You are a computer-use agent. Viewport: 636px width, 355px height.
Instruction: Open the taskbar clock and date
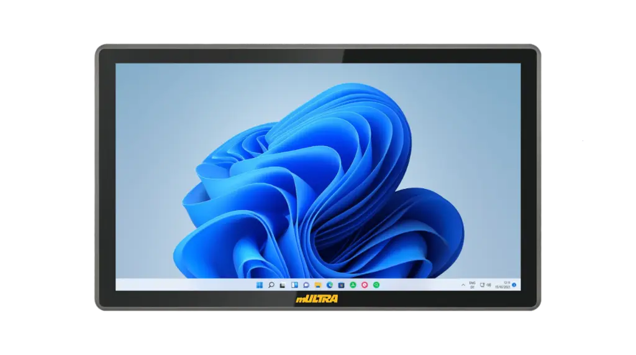(x=503, y=285)
